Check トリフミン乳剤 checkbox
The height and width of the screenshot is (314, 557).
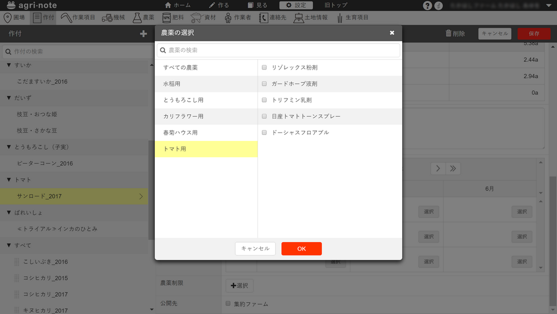pyautogui.click(x=264, y=100)
